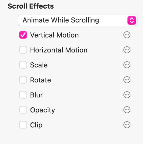Enable the Blur checkbox
Screen dimensions: 143x144
pyautogui.click(x=23, y=95)
